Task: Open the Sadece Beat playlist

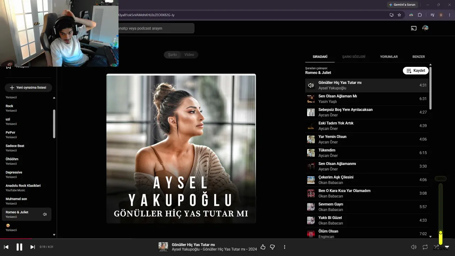Action: (27, 148)
